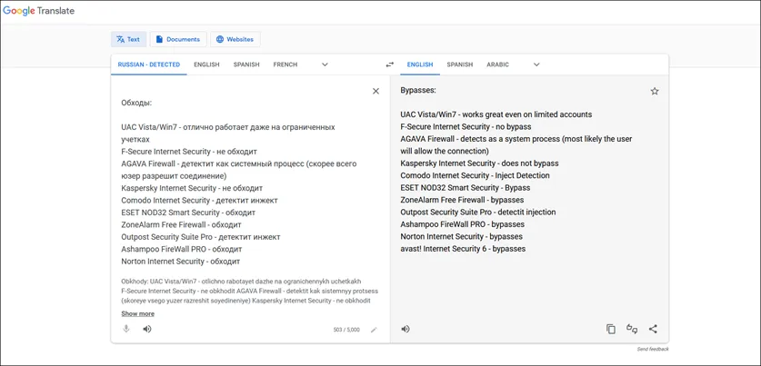Viewport: 761px width, 366px height.
Task: Share the translation
Action: click(x=653, y=329)
